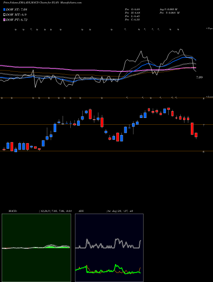
Task: Click the ADX (14 day) values text
Action: point(119,211)
